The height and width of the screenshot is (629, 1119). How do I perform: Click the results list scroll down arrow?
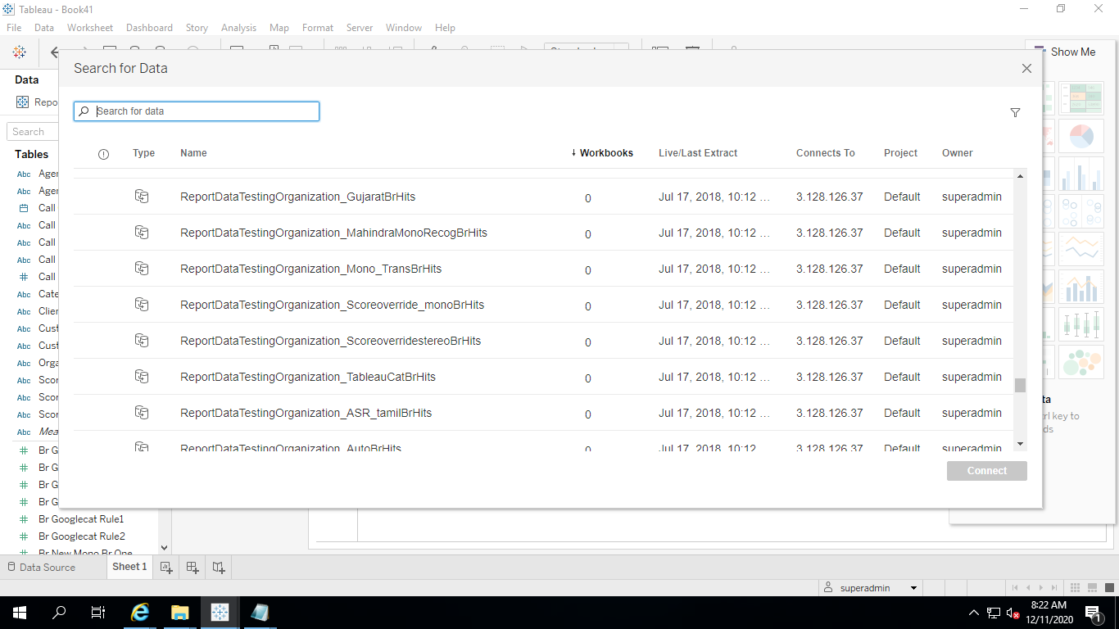click(1020, 444)
